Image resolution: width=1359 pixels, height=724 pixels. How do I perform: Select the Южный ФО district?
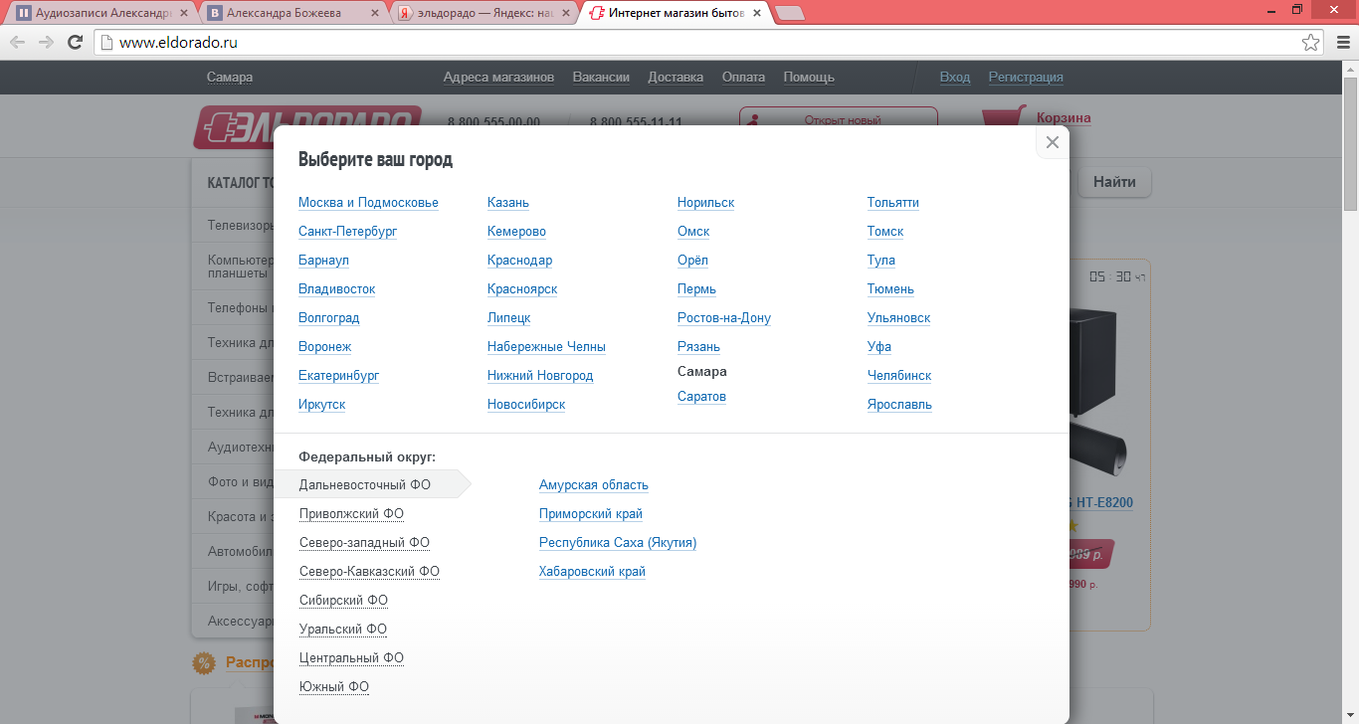click(x=334, y=687)
